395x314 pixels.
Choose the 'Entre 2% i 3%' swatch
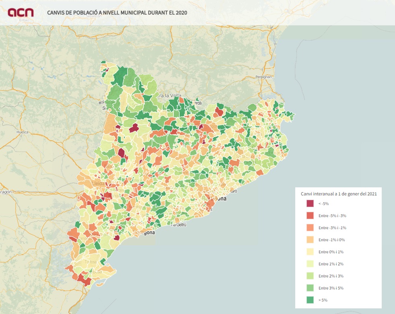(310, 276)
